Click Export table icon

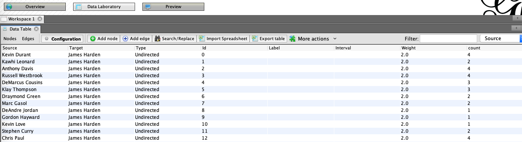255,38
